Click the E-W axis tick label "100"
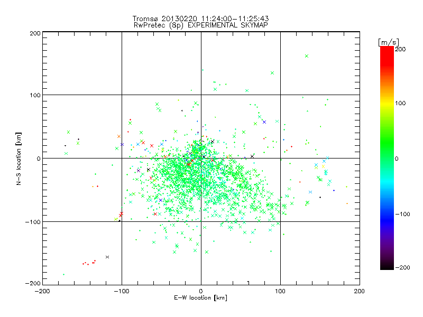423x317 pixels. pos(280,291)
